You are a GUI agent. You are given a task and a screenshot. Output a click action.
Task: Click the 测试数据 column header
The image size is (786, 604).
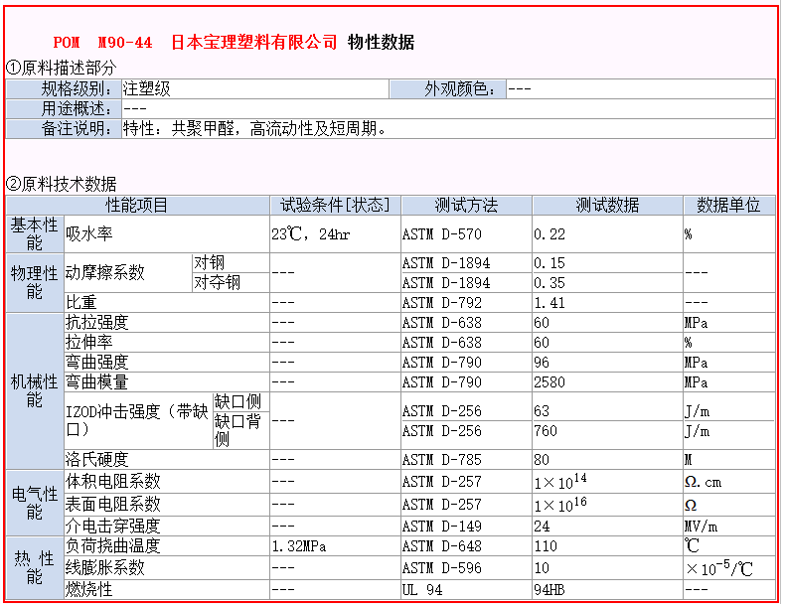tap(606, 206)
